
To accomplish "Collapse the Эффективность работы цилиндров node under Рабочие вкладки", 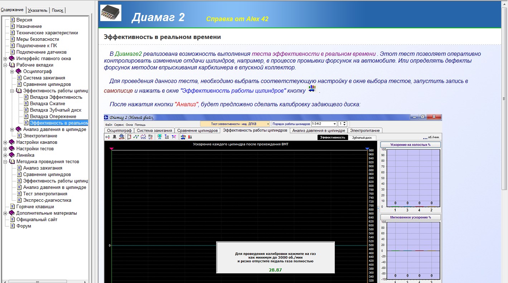I will [x=12, y=91].
